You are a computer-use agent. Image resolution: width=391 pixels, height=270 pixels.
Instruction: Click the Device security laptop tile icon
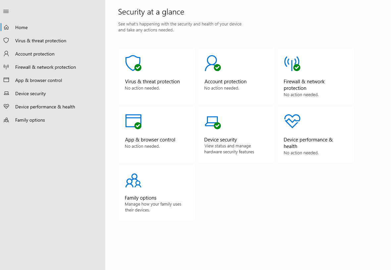212,122
